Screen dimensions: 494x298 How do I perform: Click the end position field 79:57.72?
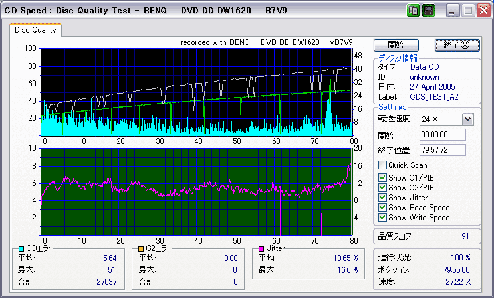[442, 151]
